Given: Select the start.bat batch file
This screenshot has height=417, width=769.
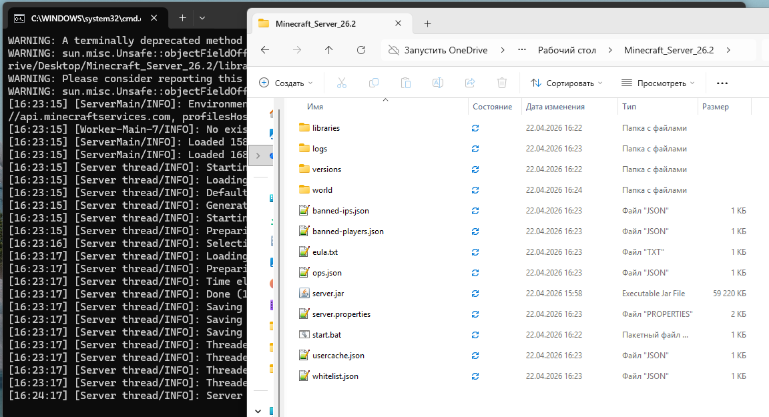Looking at the screenshot, I should pyautogui.click(x=326, y=335).
